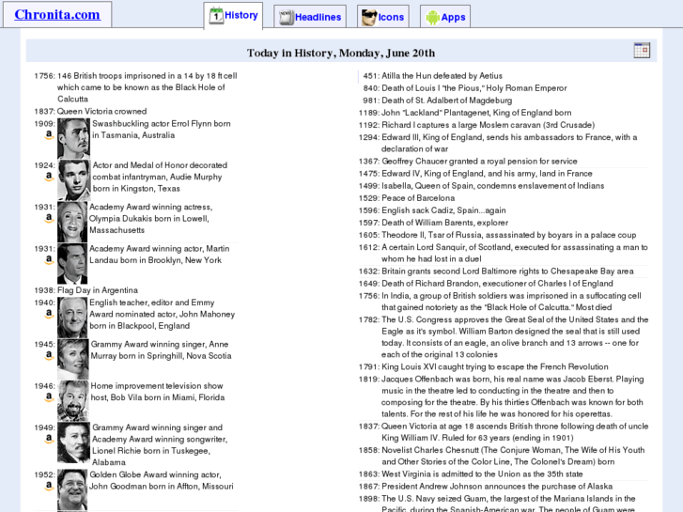Screen dimensions: 683x512
Task: Click Amazon icon beside Bob Vila entry
Action: (x=48, y=397)
